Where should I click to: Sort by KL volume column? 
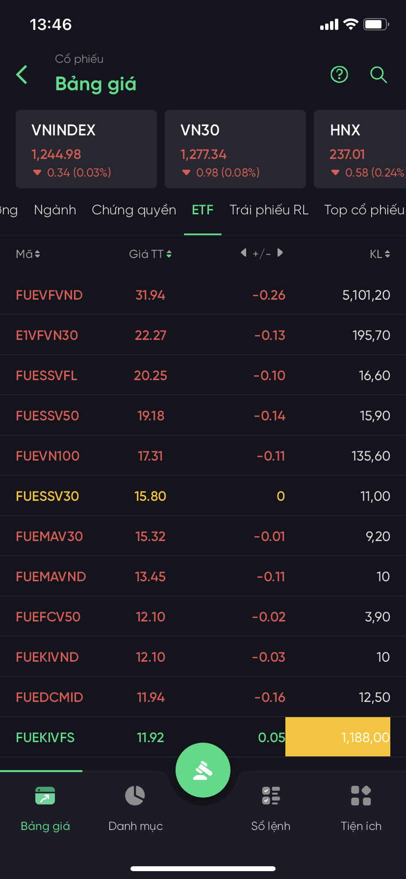(x=380, y=254)
